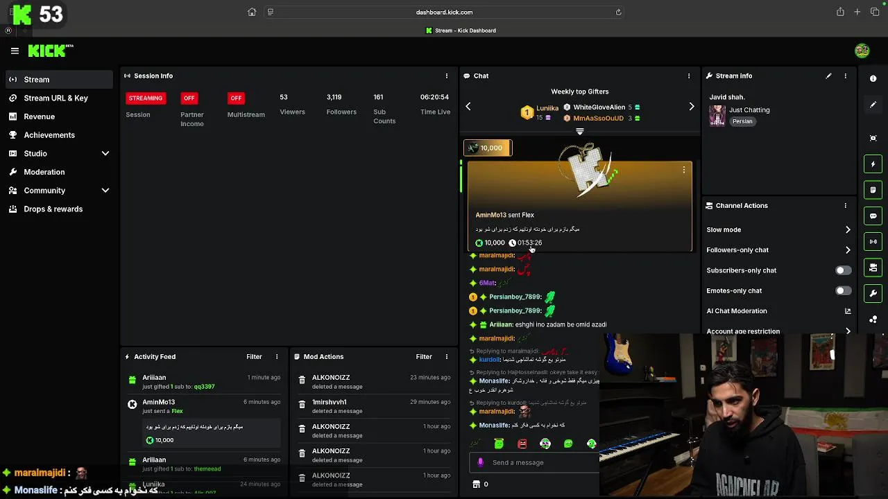Go to Stream in sidebar
Image resolution: width=888 pixels, height=499 pixels.
coord(59,80)
